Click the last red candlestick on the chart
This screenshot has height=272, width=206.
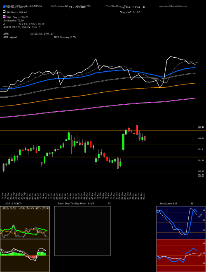pyautogui.click(x=145, y=138)
